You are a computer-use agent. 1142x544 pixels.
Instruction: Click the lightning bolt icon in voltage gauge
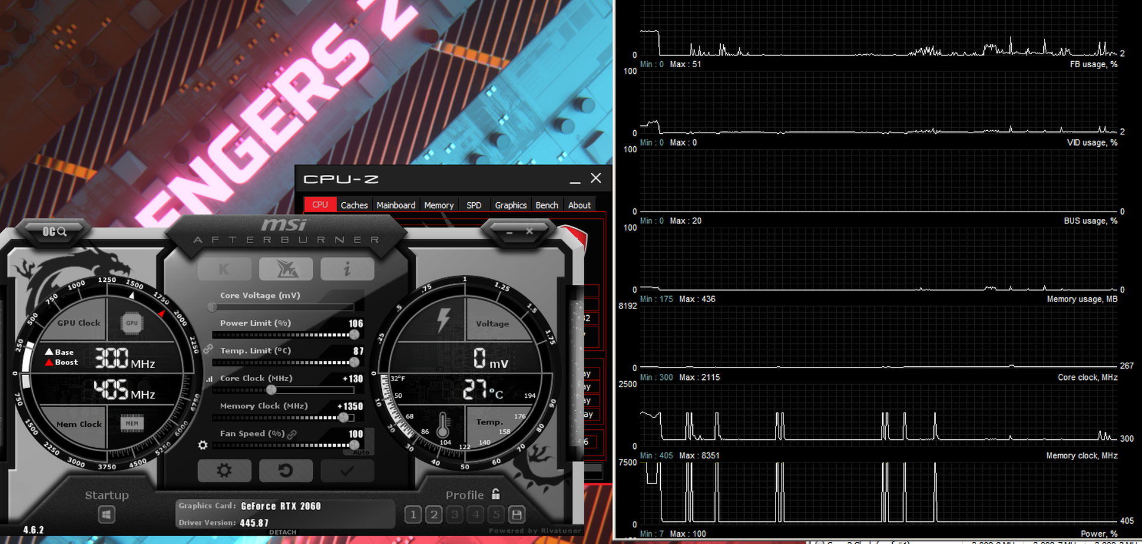click(443, 320)
